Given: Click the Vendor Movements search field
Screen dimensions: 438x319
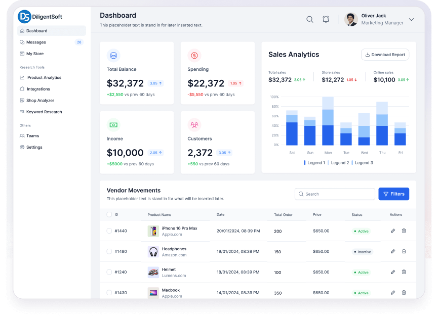Looking at the screenshot, I should point(335,194).
